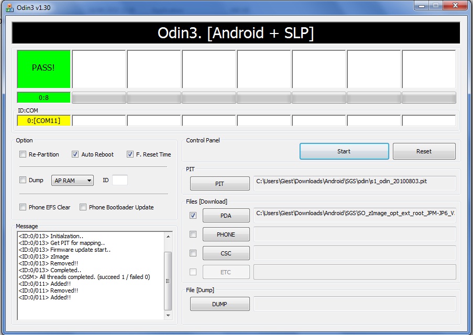Toggle the F. Reset Time checkbox
The width and height of the screenshot is (473, 335).
[130, 154]
